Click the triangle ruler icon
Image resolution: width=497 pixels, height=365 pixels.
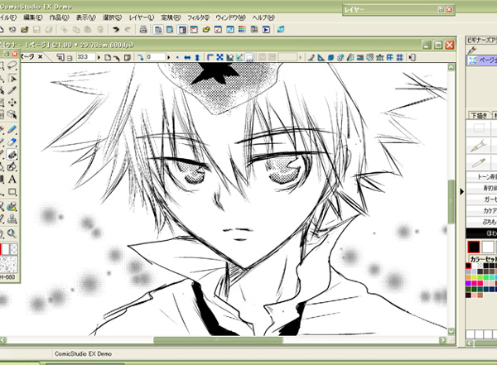pyautogui.click(x=321, y=57)
